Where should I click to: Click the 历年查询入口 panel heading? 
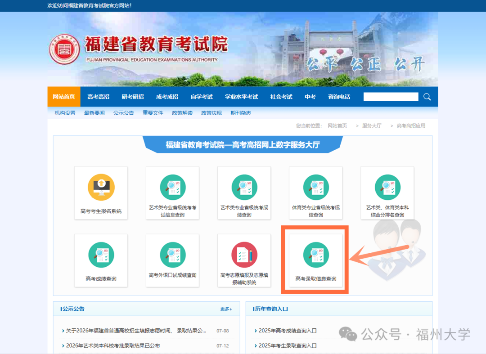(270, 309)
